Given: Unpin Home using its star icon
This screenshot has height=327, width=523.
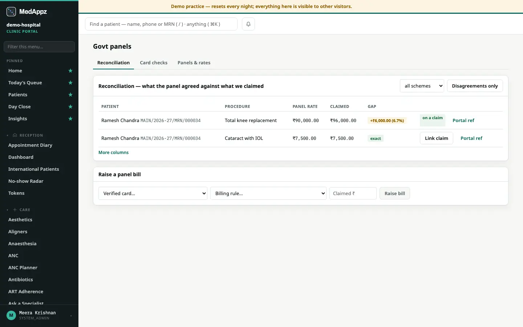Looking at the screenshot, I should (x=70, y=71).
